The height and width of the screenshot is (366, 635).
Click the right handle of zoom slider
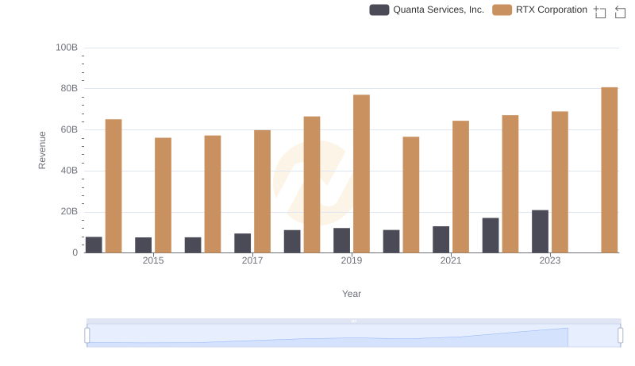point(621,336)
